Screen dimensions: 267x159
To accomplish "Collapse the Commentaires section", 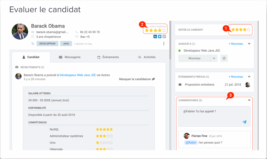I will pos(249,100).
